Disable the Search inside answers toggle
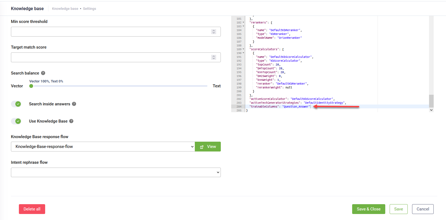Screen dimensions: 446x220 [x=16, y=104]
